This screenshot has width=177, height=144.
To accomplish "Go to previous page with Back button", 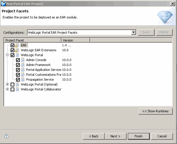I will coord(94,136).
